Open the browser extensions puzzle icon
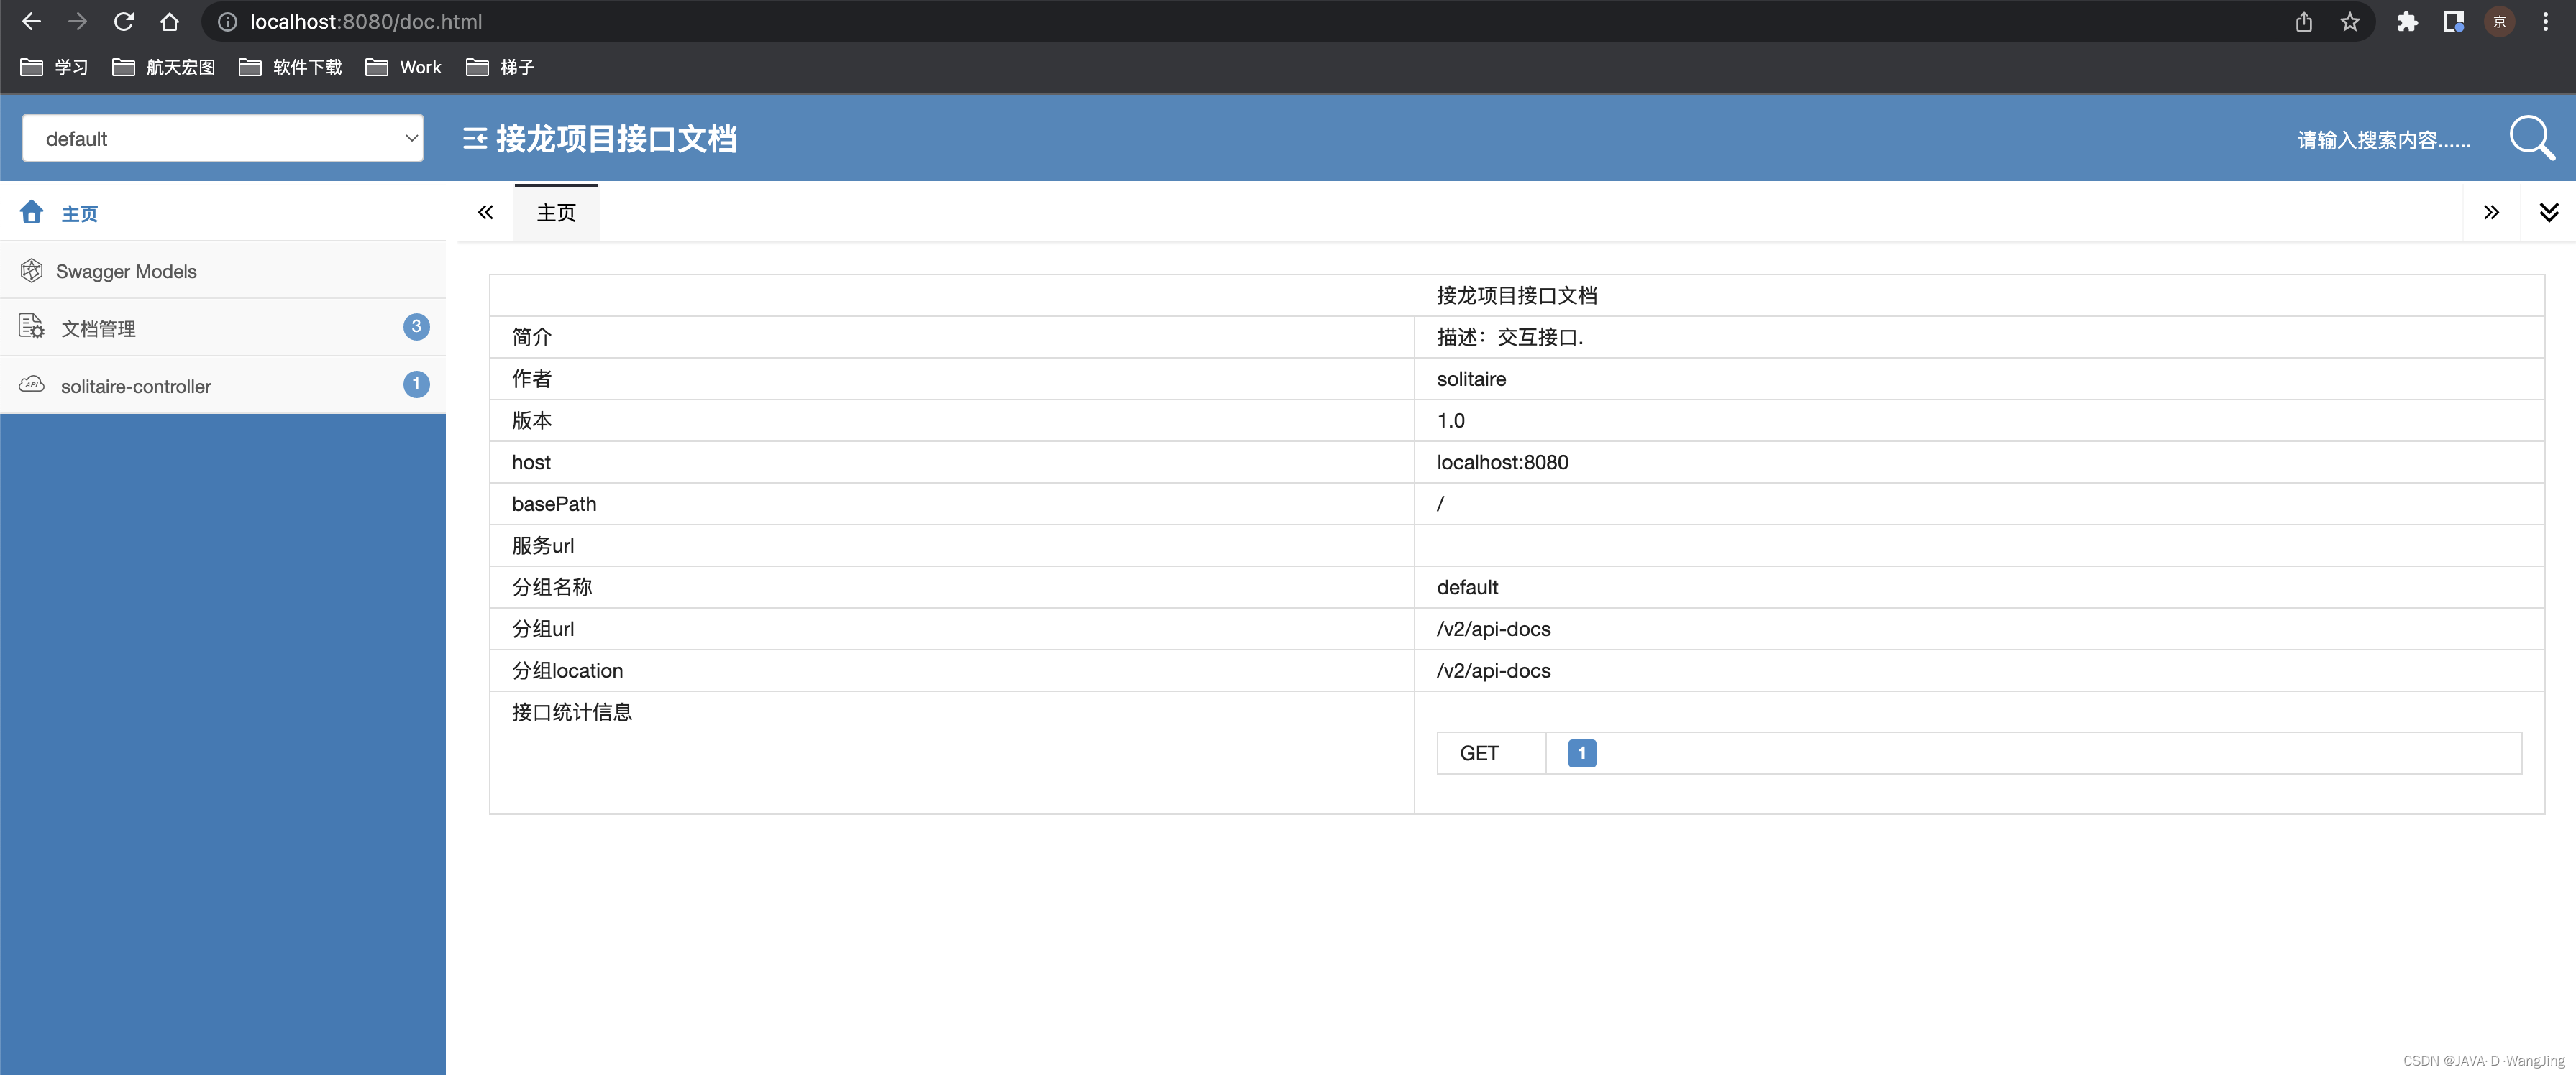Image resolution: width=2576 pixels, height=1075 pixels. [2406, 22]
